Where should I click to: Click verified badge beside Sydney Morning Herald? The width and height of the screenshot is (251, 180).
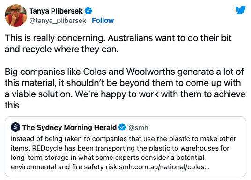pyautogui.click(x=122, y=128)
